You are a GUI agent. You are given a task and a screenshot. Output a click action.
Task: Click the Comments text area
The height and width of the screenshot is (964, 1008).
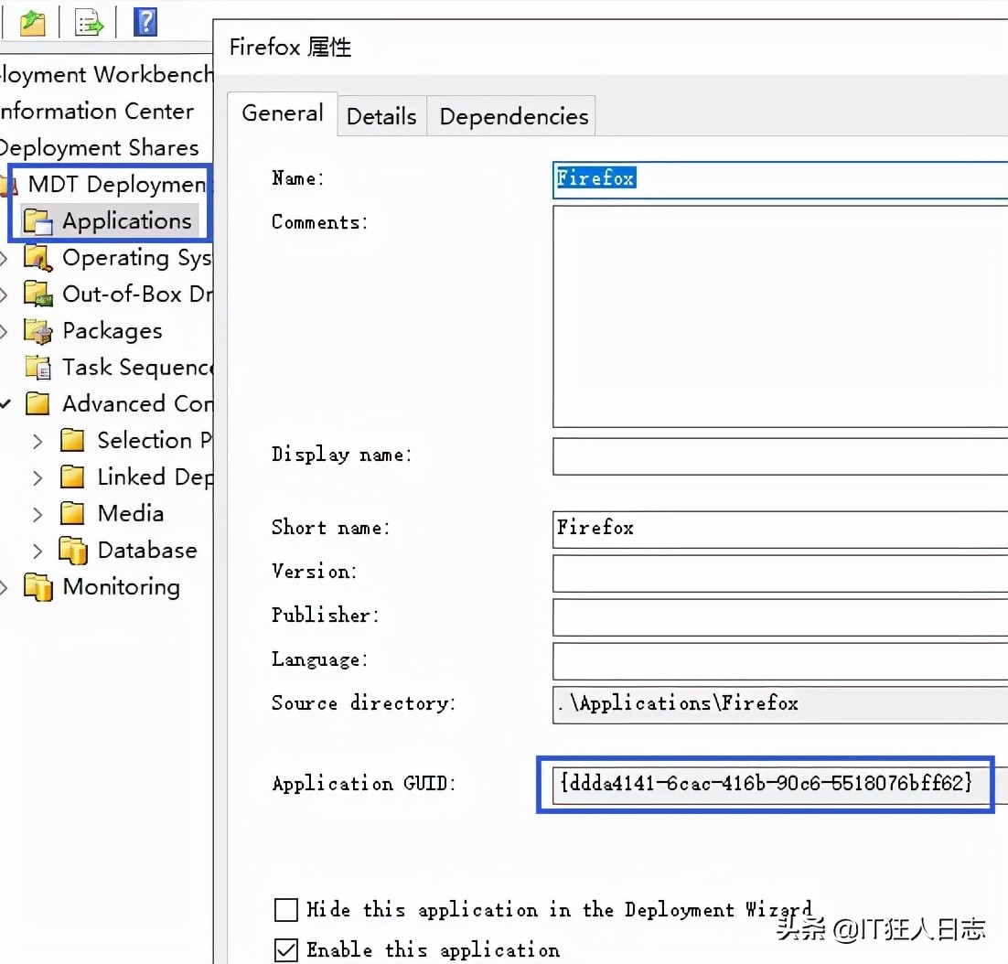[780, 316]
